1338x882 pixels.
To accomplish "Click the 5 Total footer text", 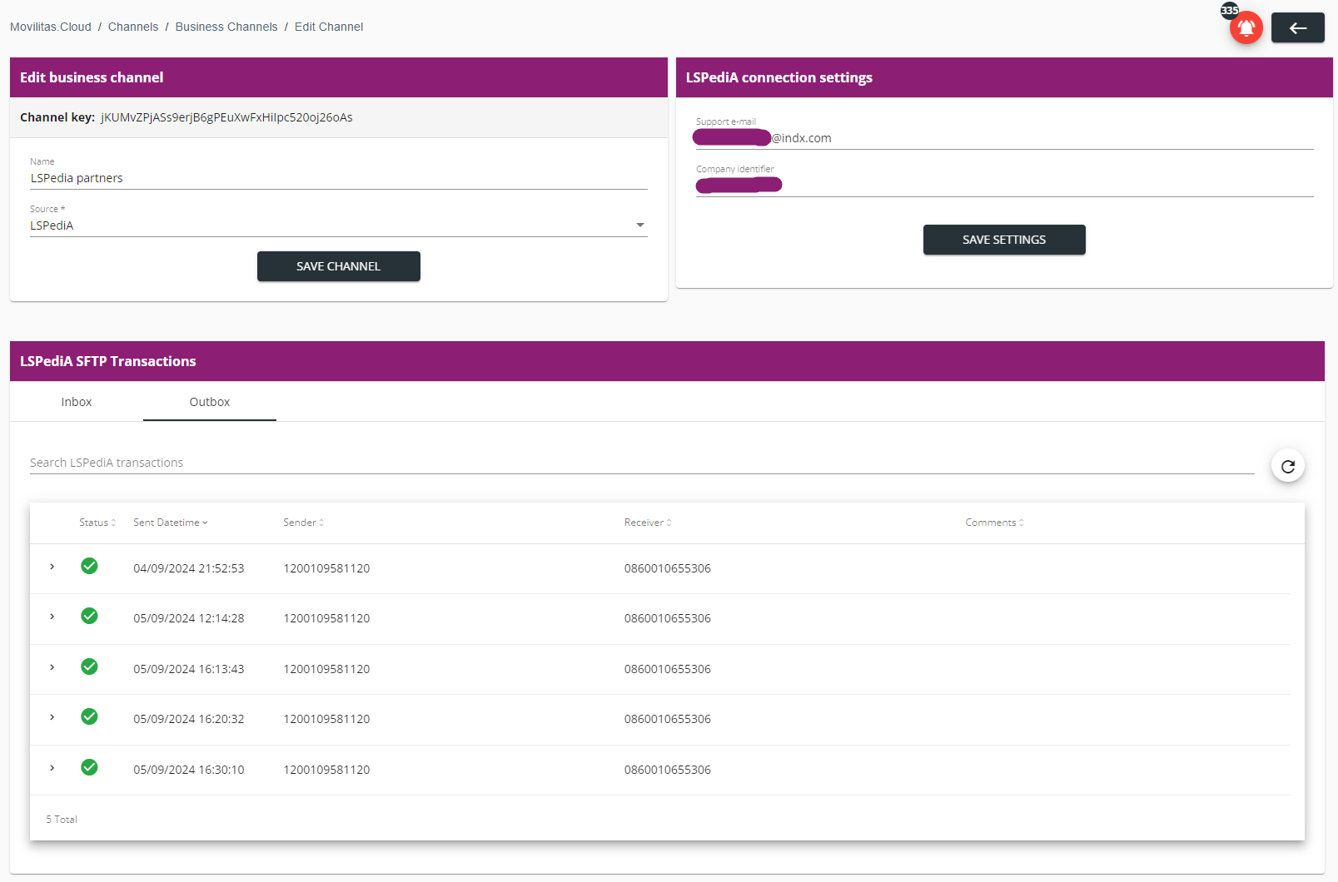I will click(62, 820).
